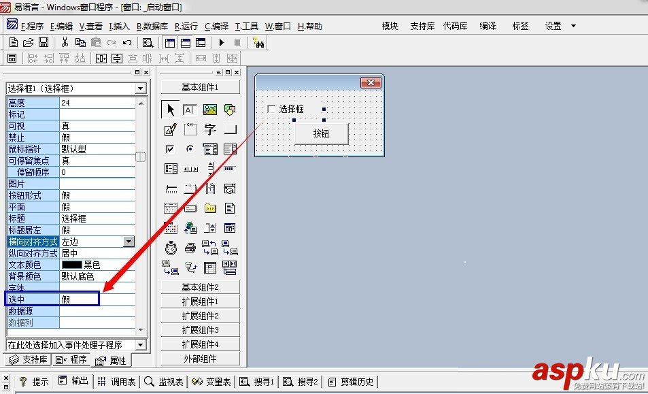Expand the 外部组件 palette group
The width and height of the screenshot is (648, 394).
click(200, 359)
